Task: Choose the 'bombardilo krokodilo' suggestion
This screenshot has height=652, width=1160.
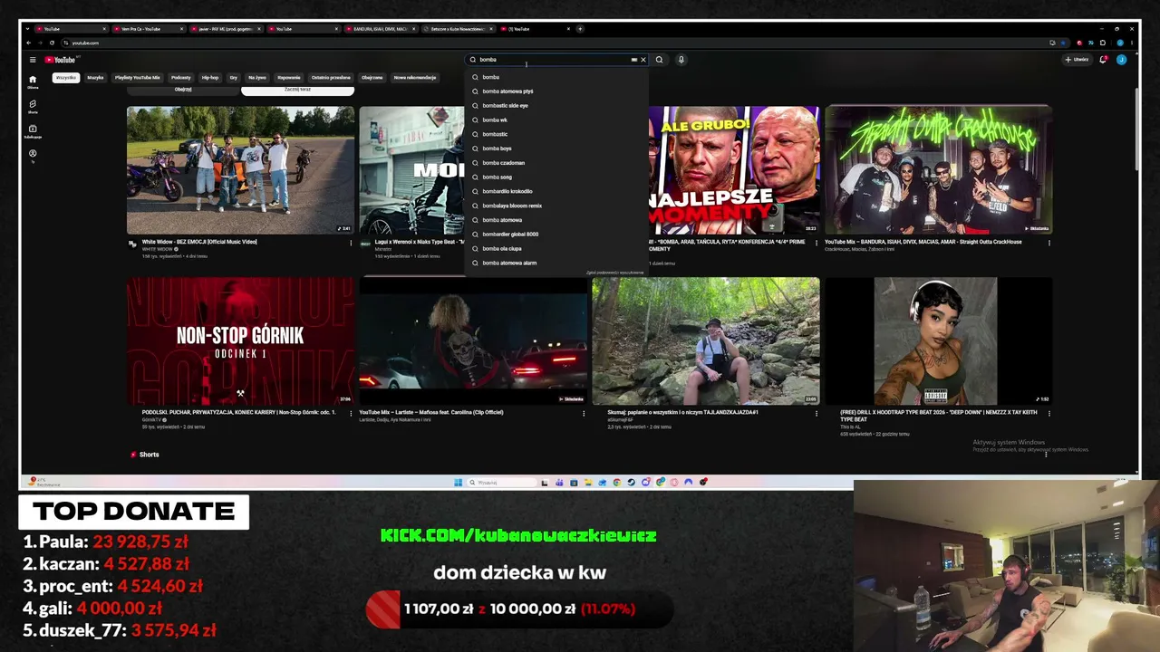Action: 556,191
